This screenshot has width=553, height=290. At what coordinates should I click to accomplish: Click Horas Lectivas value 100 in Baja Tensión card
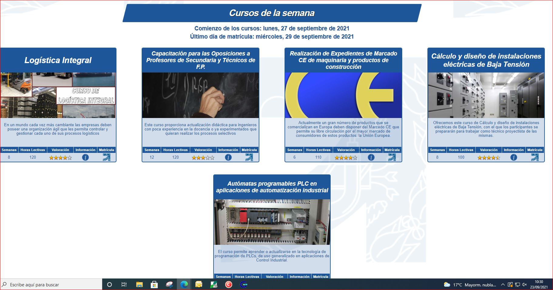(461, 157)
